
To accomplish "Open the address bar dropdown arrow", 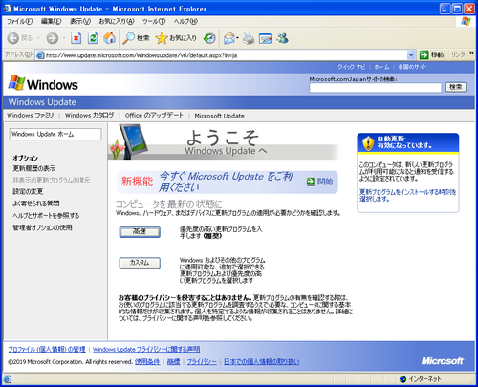I will coord(411,55).
